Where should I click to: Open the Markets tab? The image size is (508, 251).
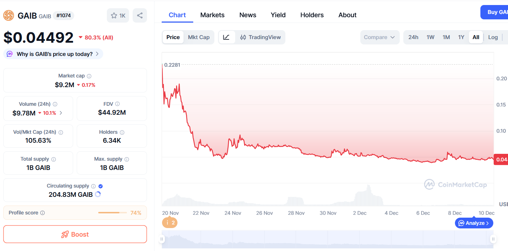click(x=212, y=15)
